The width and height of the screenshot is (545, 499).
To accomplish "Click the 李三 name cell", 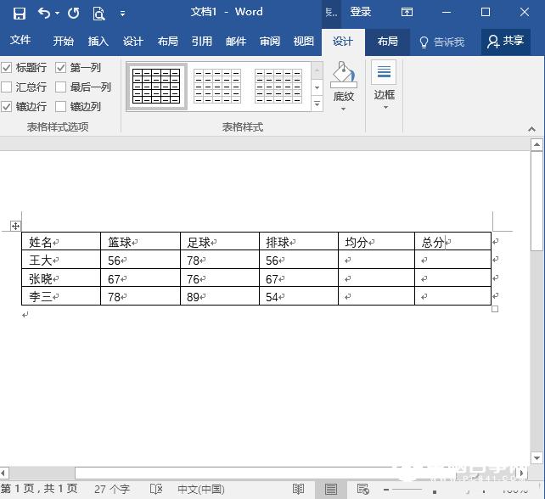I will (x=61, y=296).
